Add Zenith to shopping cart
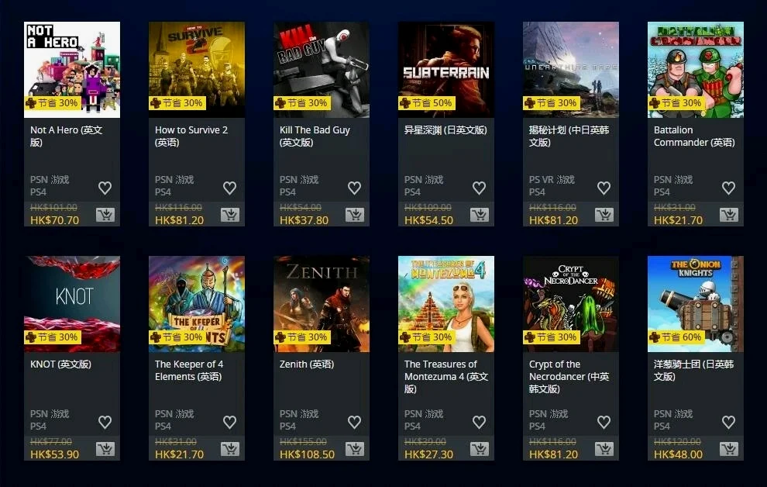Viewport: 767px width, 487px height. pos(355,448)
